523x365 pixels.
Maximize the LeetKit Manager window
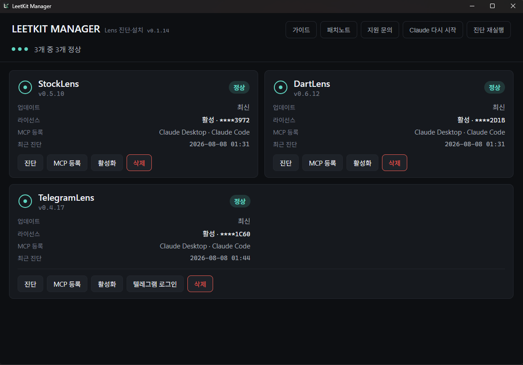tap(492, 6)
